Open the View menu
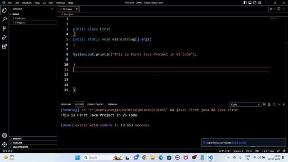This screenshot has width=288, height=162. tap(37, 3)
